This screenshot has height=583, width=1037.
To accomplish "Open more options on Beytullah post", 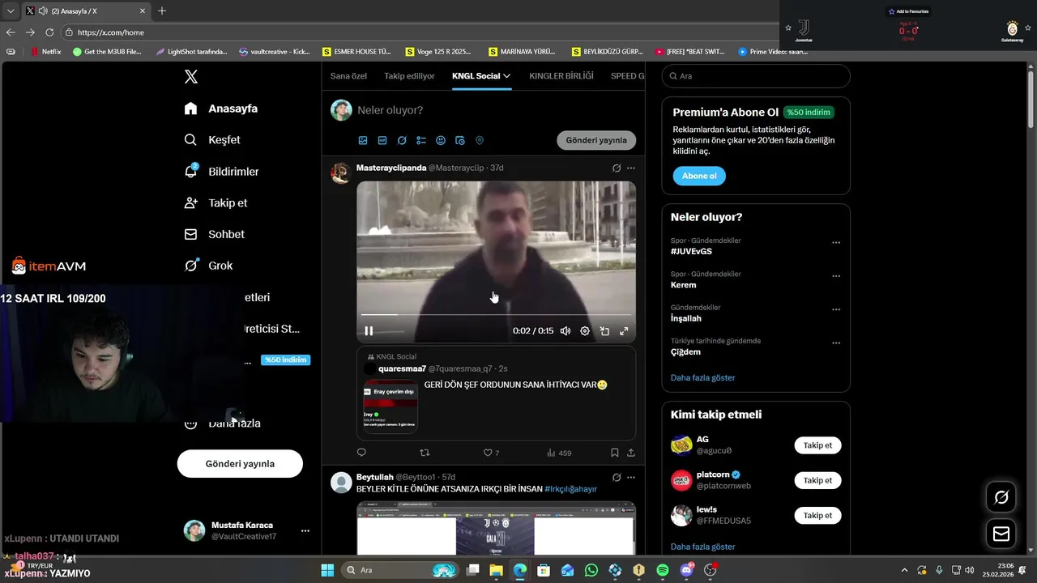I will point(631,478).
